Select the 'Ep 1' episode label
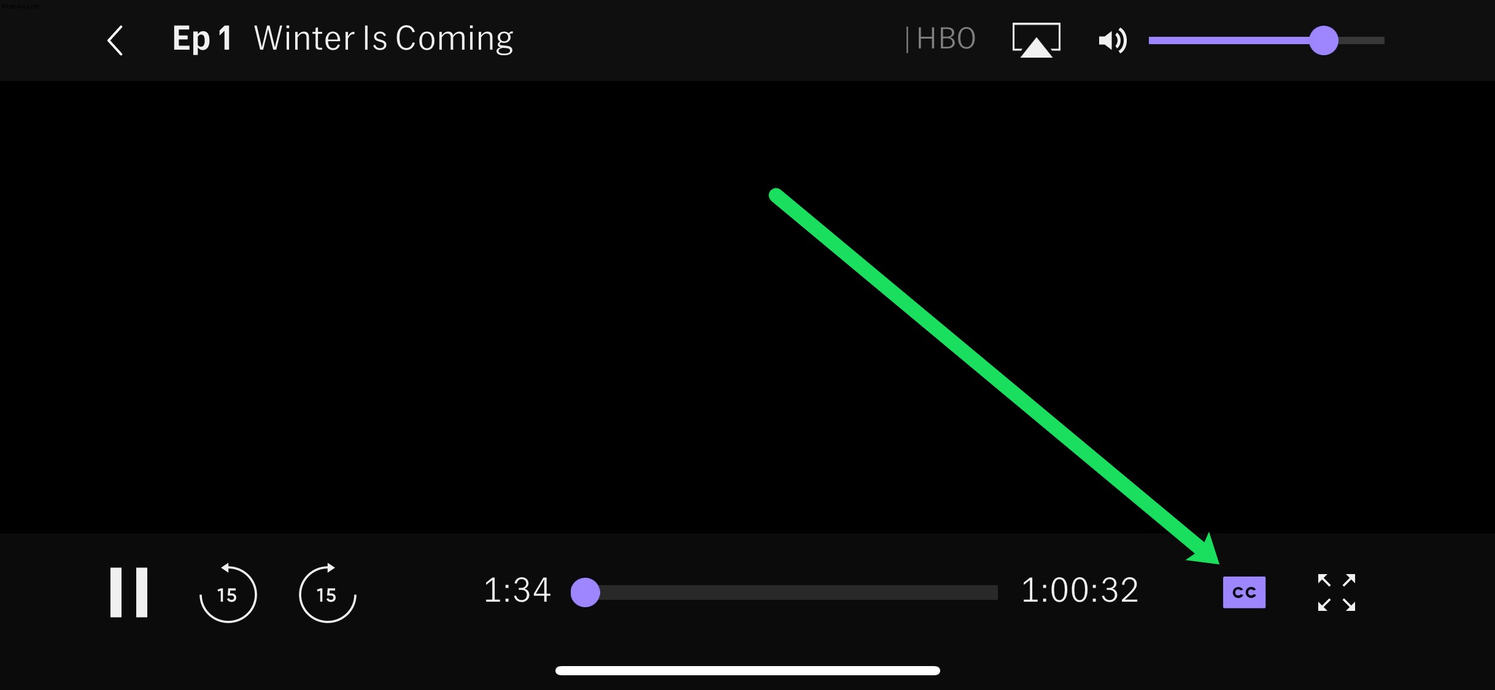This screenshot has width=1495, height=690. click(202, 39)
